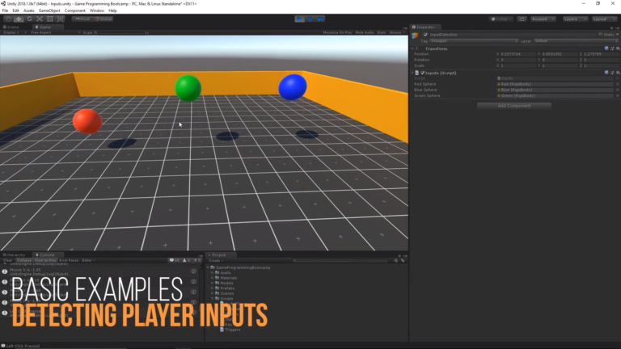Open the Transform component settings gear

pos(618,48)
